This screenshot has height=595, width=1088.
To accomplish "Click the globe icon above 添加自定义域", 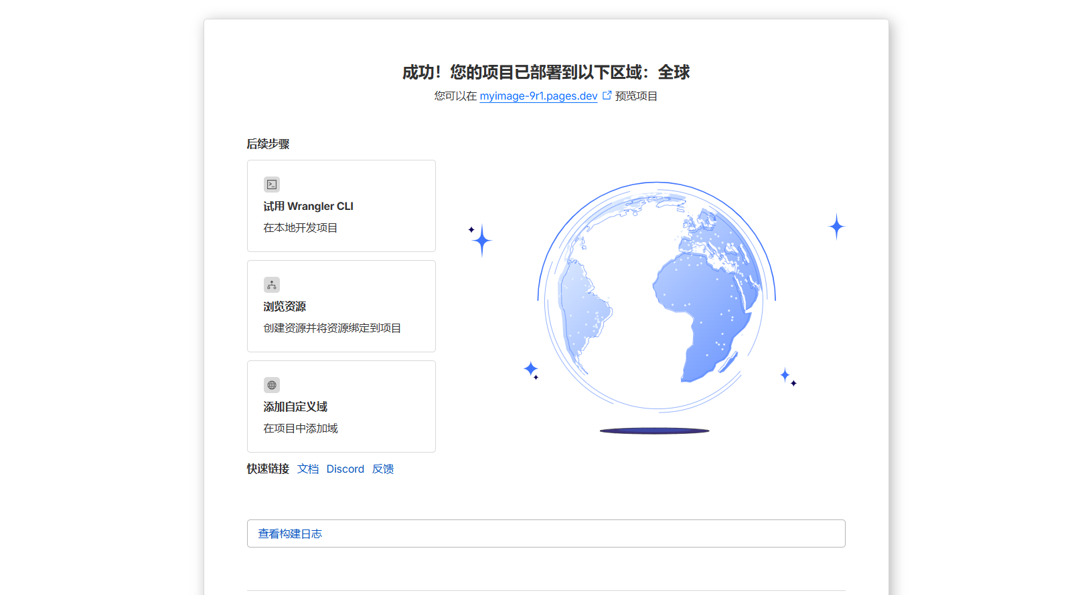I will pyautogui.click(x=272, y=385).
